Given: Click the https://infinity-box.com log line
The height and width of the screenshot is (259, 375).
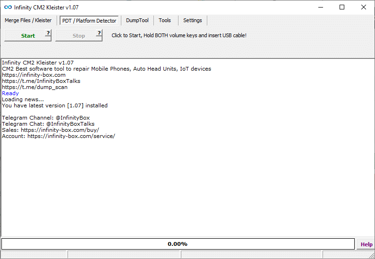Looking at the screenshot, I should click(x=34, y=75).
